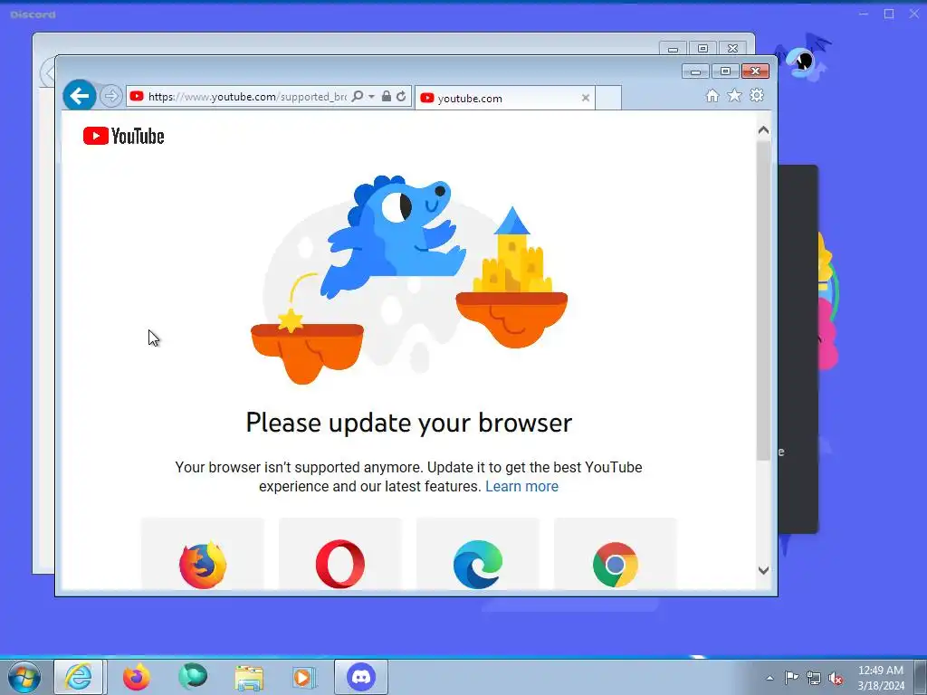The width and height of the screenshot is (927, 695).
Task: Open Windows Explorer folder on taskbar
Action: pos(249,677)
